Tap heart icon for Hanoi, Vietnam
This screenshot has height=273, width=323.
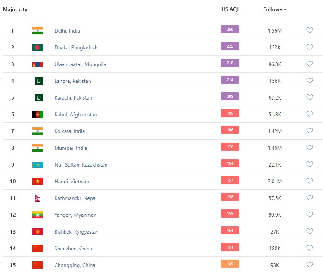309,181
